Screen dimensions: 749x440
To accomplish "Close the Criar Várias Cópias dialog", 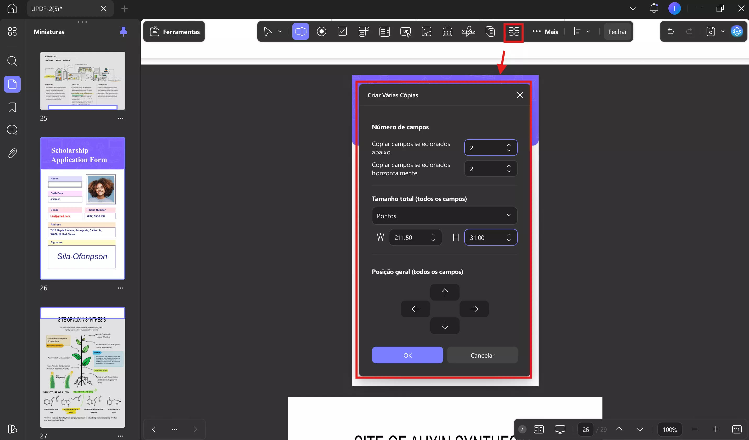I will tap(519, 95).
